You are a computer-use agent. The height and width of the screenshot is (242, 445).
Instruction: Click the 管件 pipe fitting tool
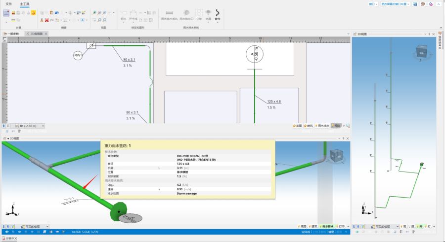(217, 15)
